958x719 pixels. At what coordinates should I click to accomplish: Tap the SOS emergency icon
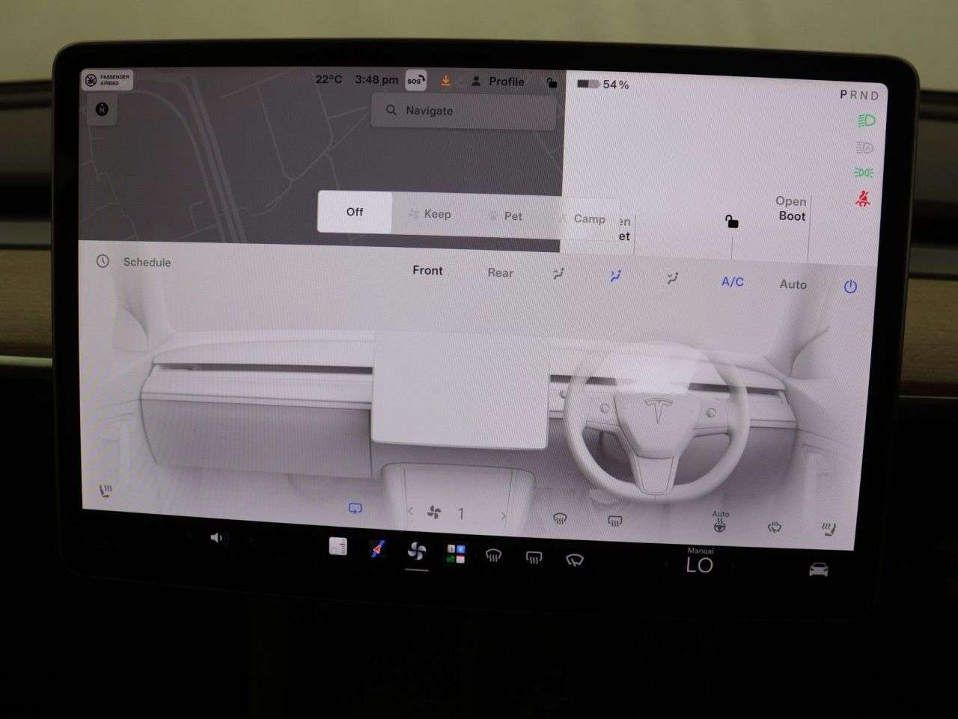415,81
